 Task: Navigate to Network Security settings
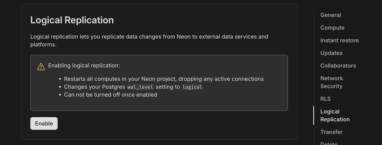[331, 82]
